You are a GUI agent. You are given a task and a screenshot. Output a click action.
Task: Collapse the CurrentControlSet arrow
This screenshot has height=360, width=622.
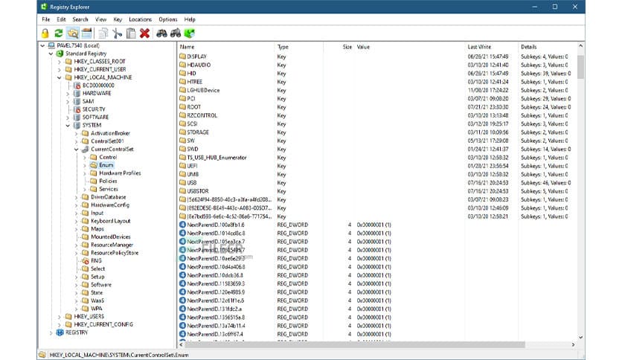tap(76, 149)
